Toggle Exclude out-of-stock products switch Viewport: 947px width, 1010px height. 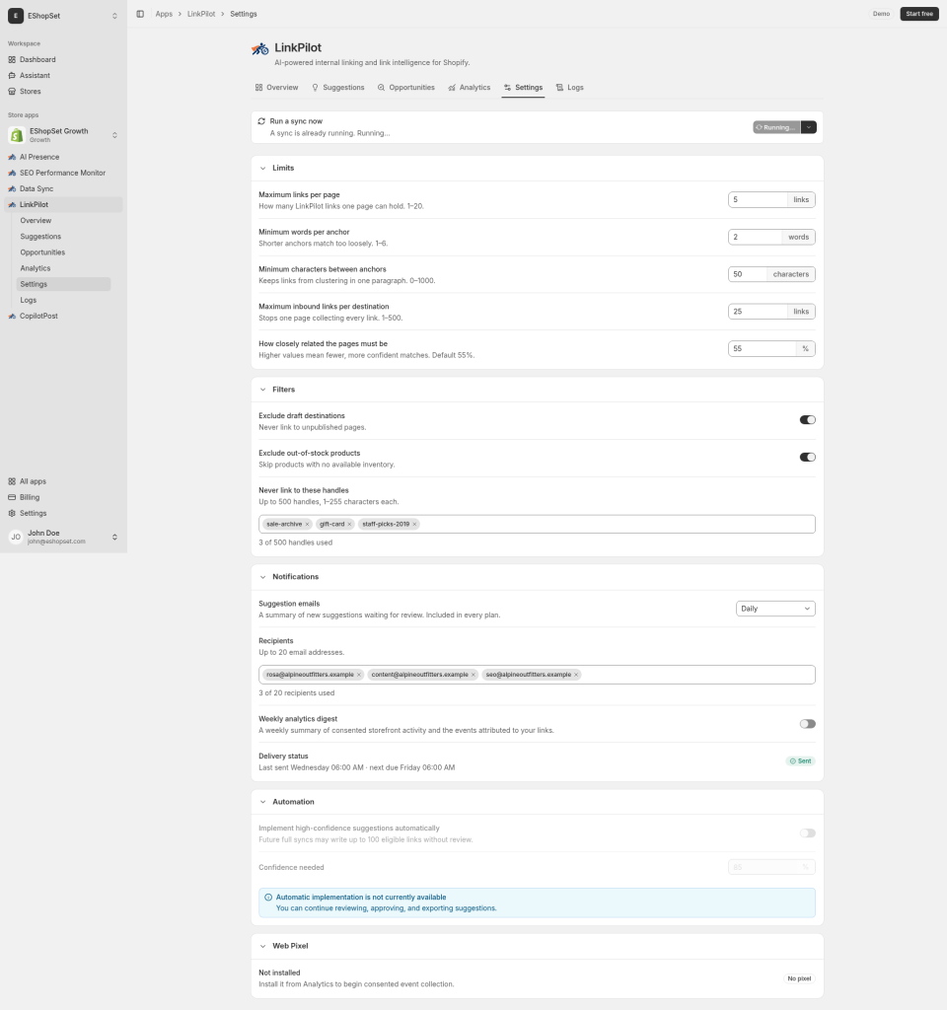[807, 458]
